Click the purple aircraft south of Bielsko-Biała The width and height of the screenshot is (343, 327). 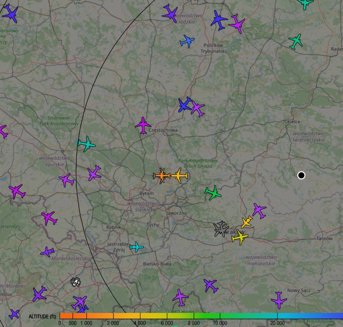click(x=180, y=297)
